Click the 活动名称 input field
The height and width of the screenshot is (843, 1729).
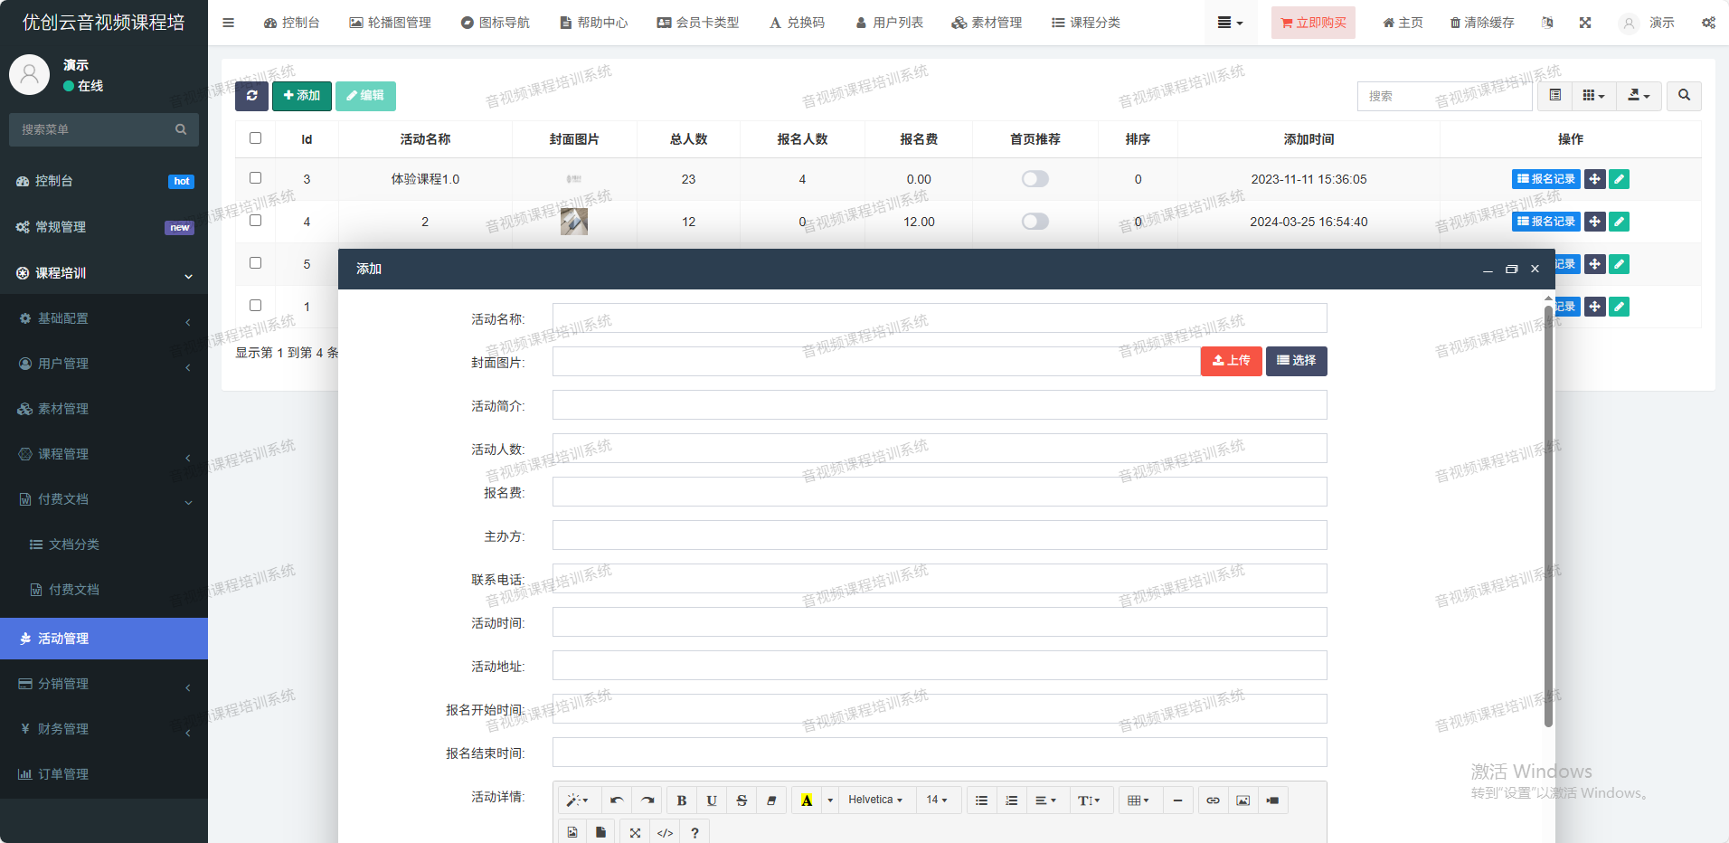pos(939,318)
